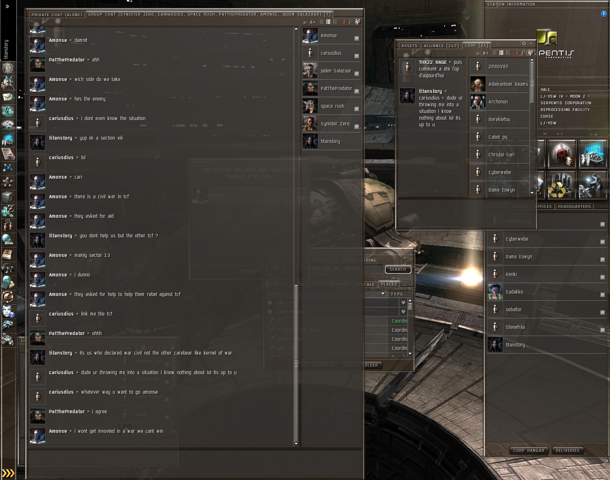Open the Channels chat icon in sidebar
Screen dimensions: 610x480
coord(8,225)
